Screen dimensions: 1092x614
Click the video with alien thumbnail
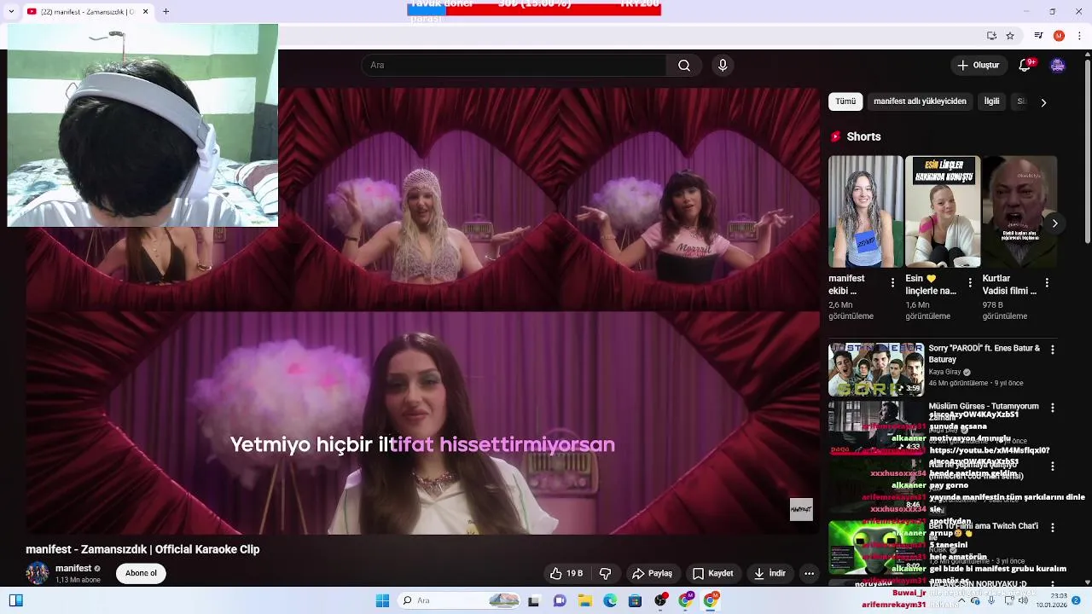coord(876,547)
